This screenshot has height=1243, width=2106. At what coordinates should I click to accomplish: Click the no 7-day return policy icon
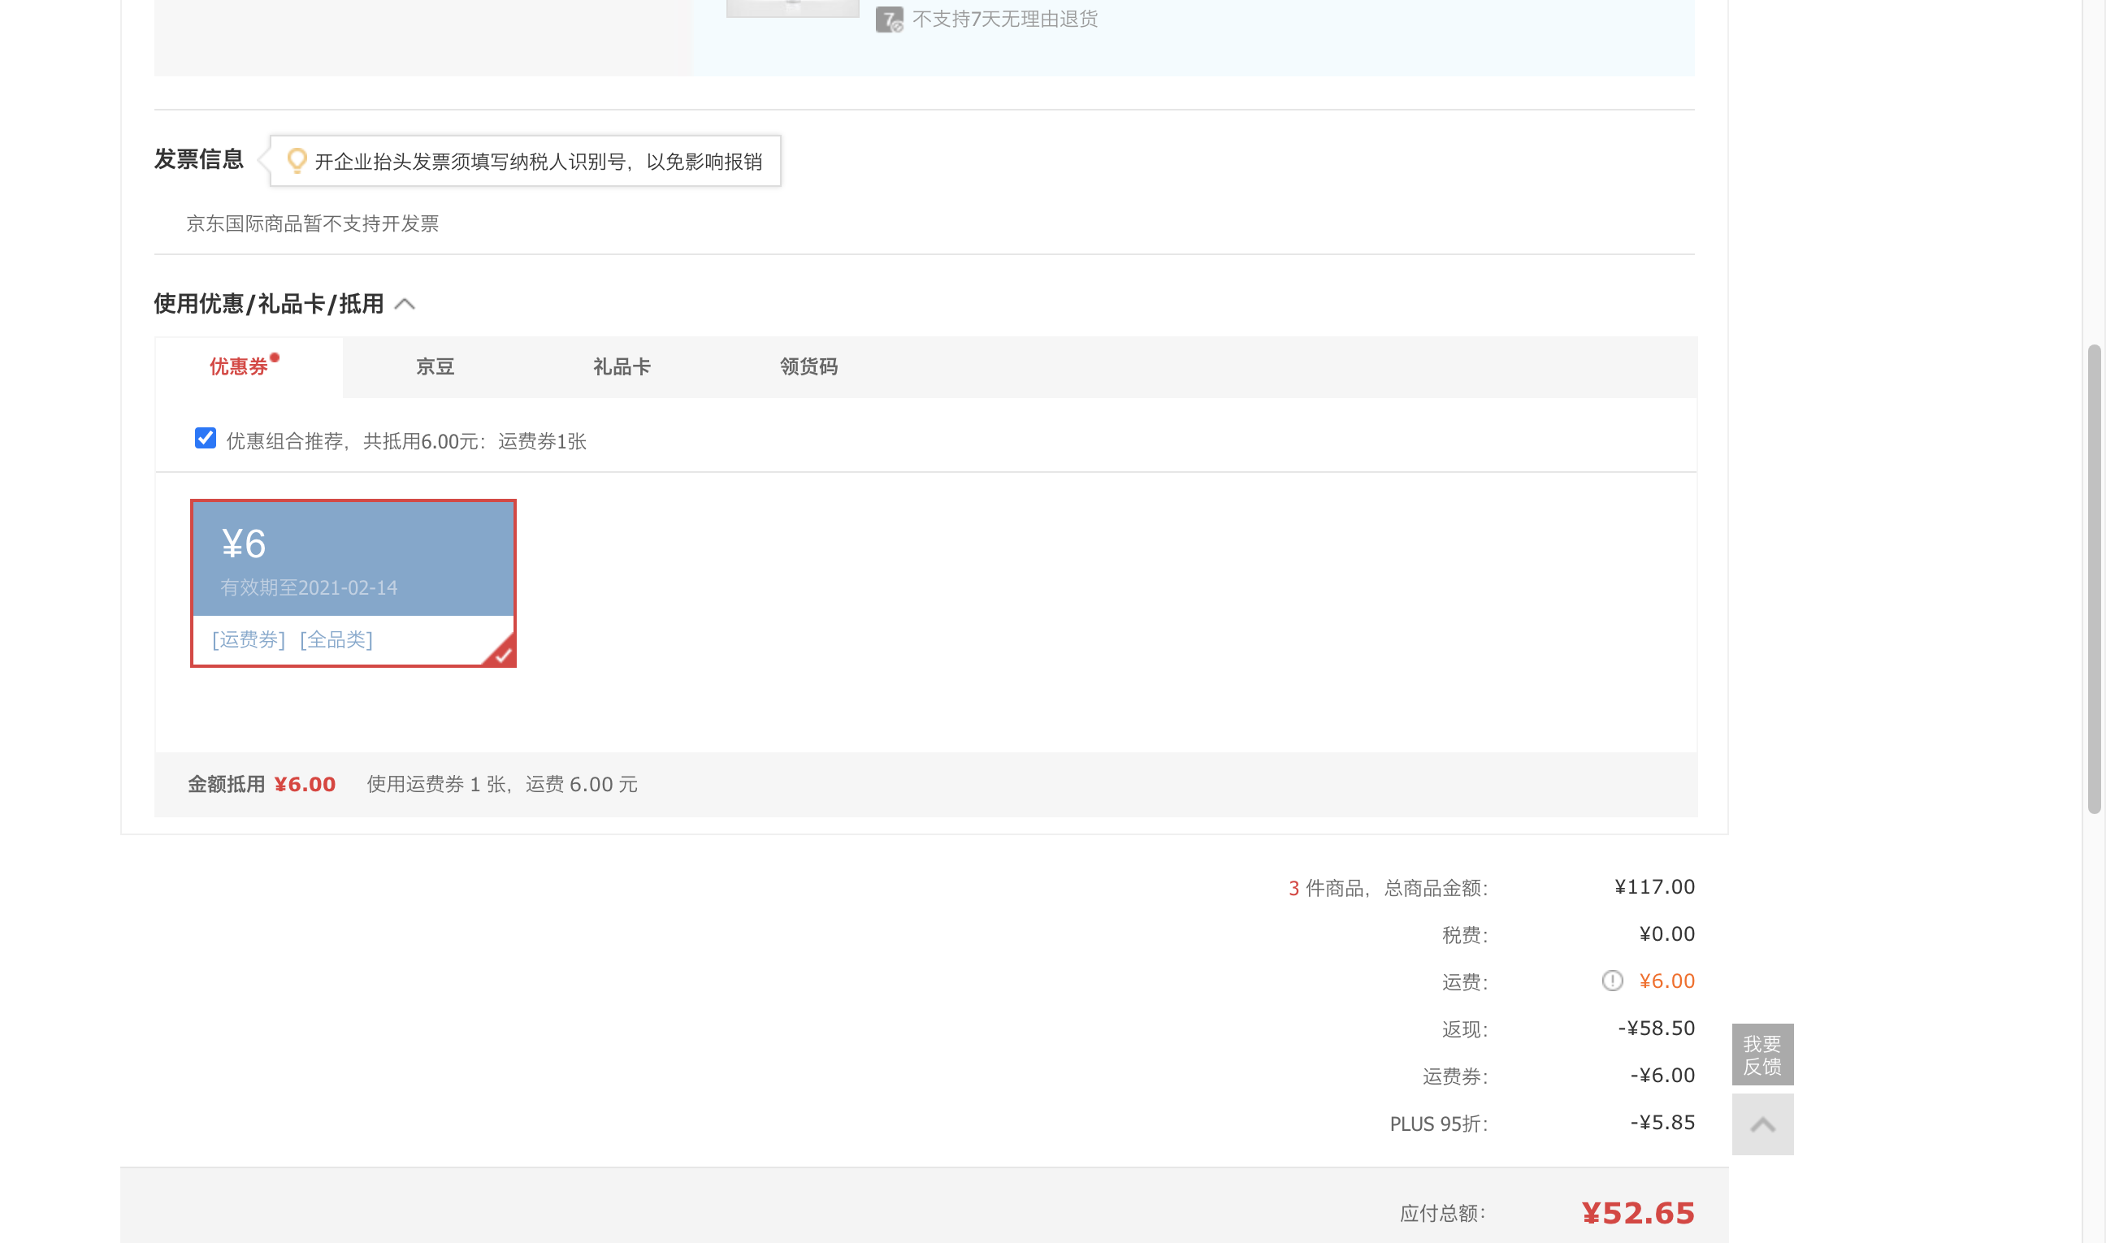point(889,19)
